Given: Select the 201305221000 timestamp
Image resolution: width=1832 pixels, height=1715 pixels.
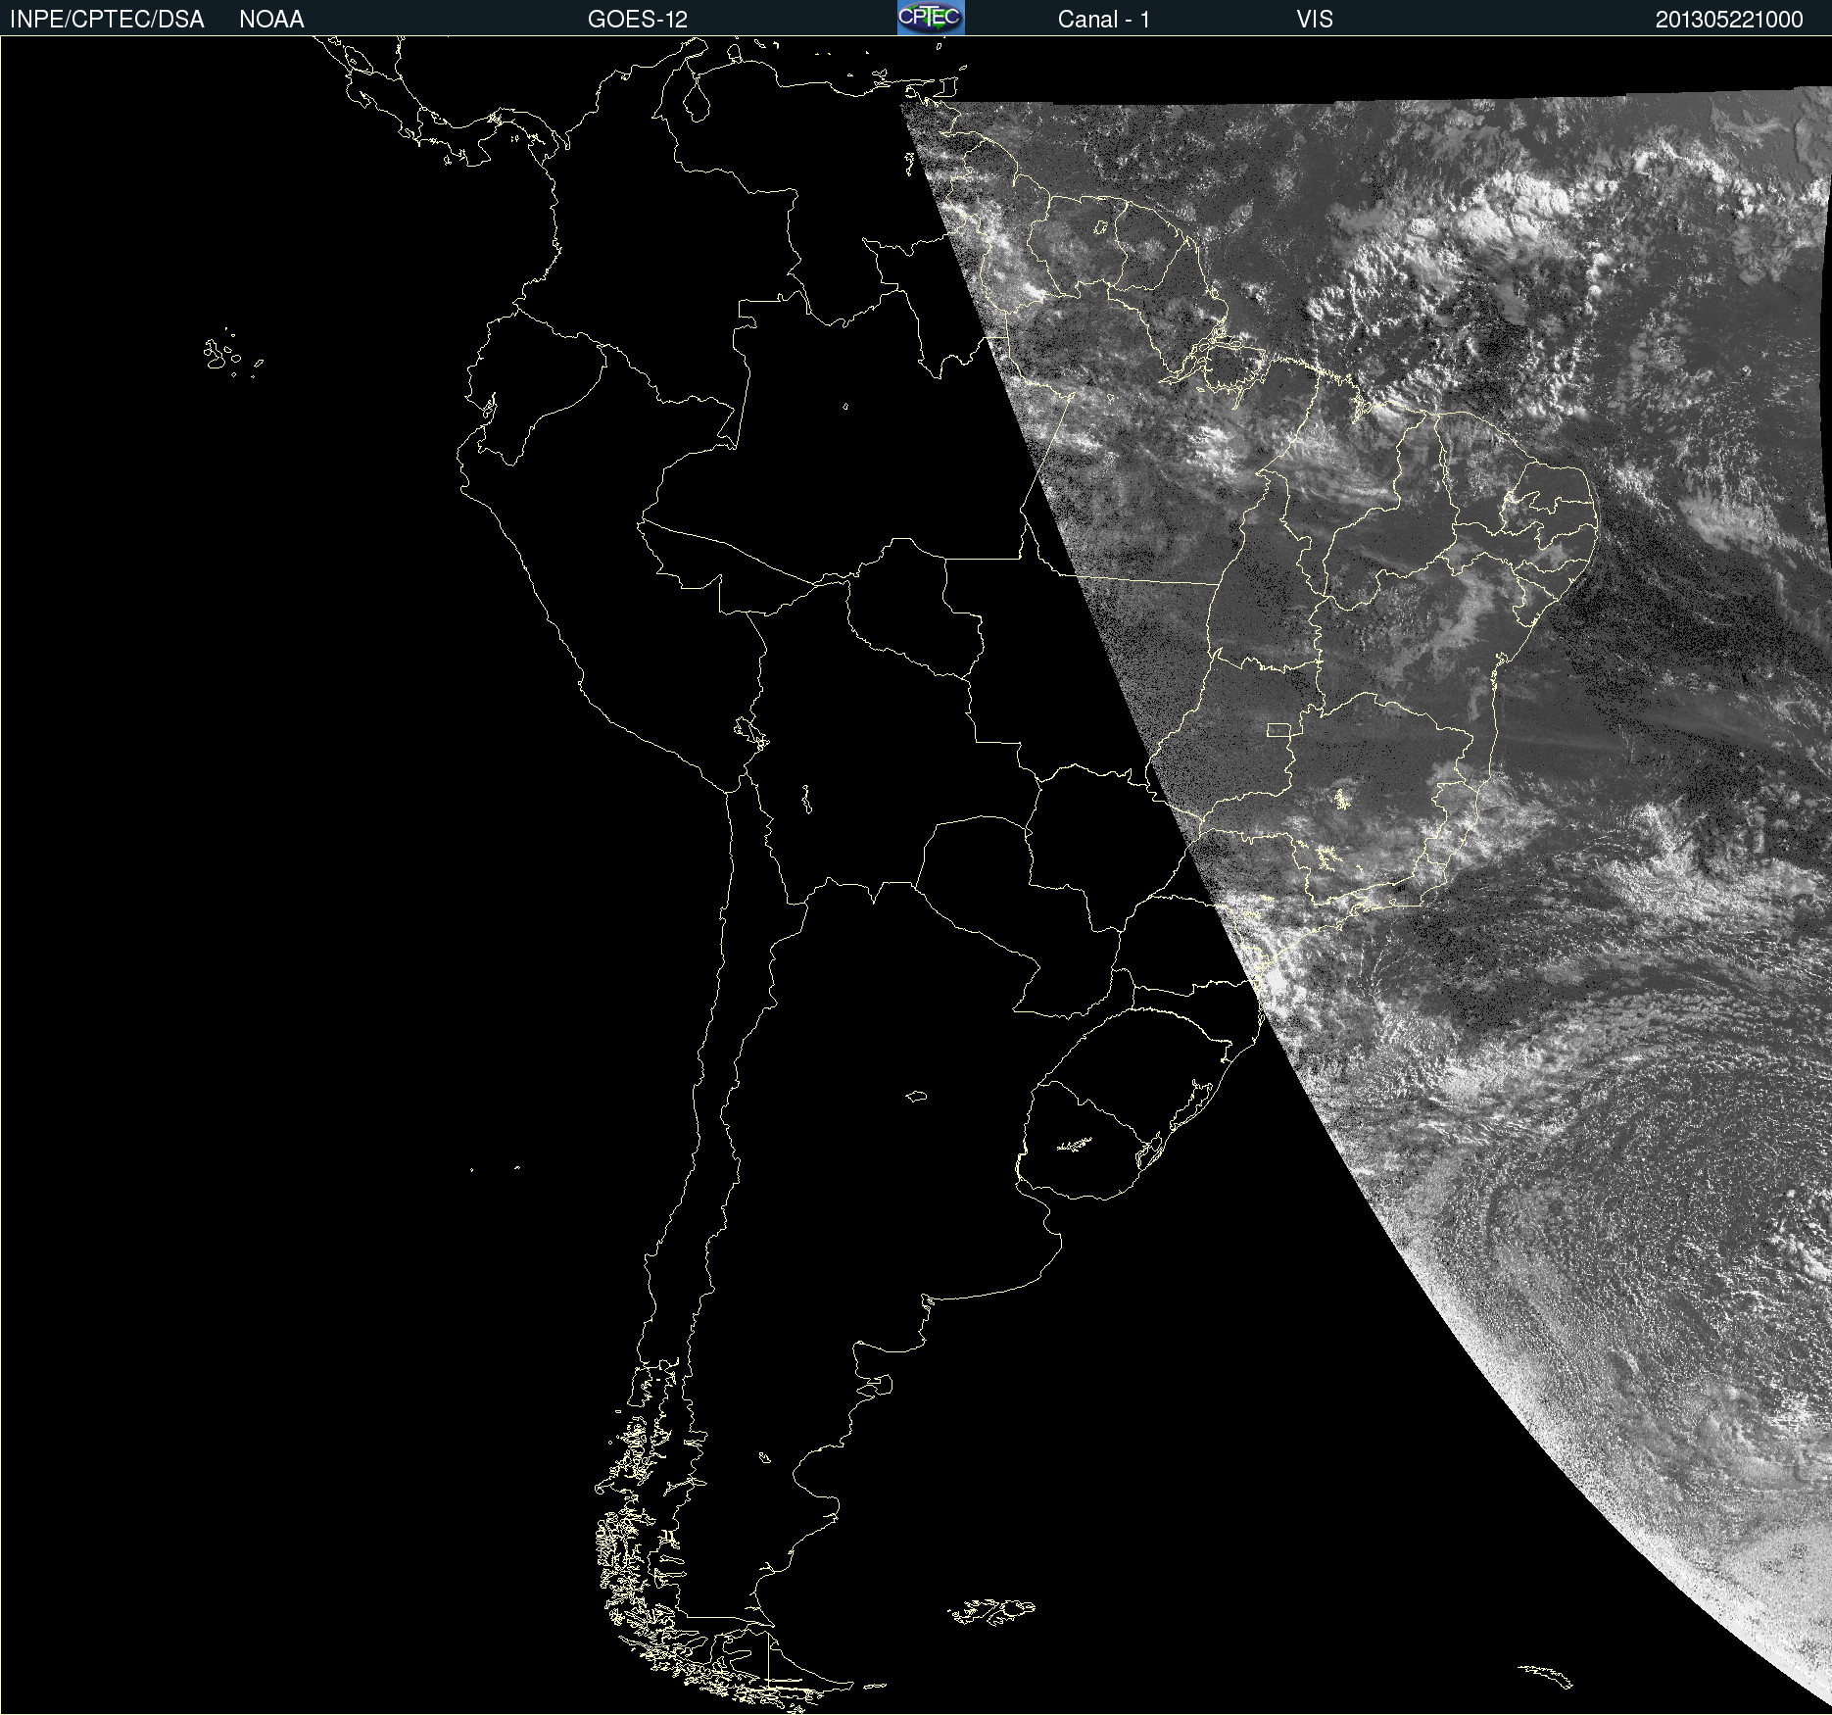Looking at the screenshot, I should 1729,20.
